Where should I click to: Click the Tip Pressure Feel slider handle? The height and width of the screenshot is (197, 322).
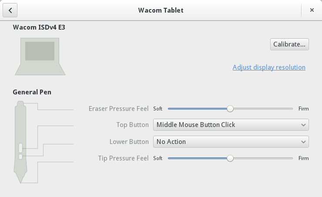(230, 158)
